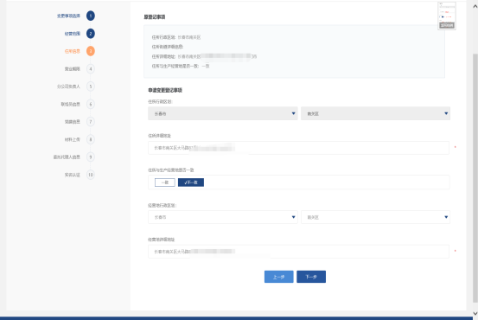Open 住所行政区划 district dropdown 南关区

375,113
